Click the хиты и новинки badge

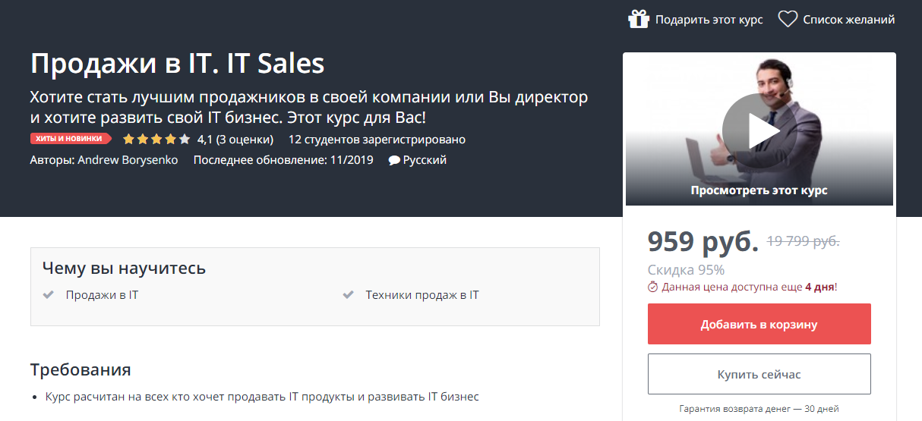pos(71,139)
